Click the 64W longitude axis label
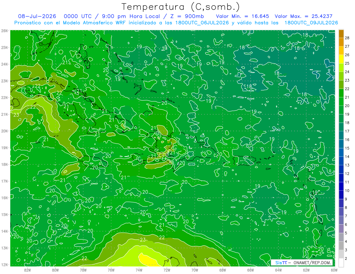 coord(278,270)
